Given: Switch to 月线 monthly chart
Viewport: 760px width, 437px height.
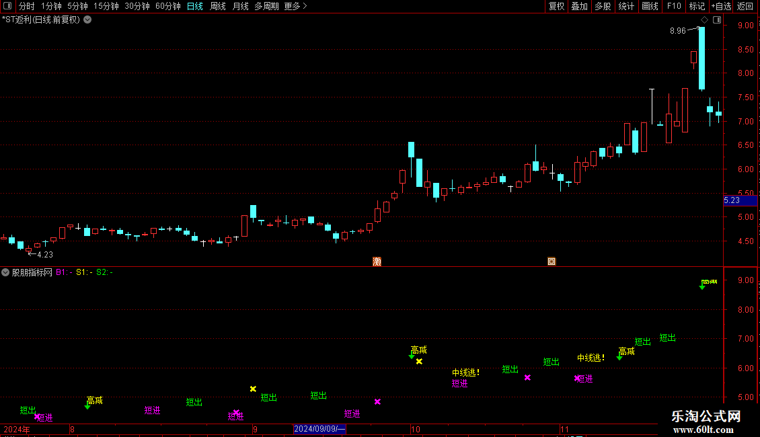Looking at the screenshot, I should tap(240, 6).
